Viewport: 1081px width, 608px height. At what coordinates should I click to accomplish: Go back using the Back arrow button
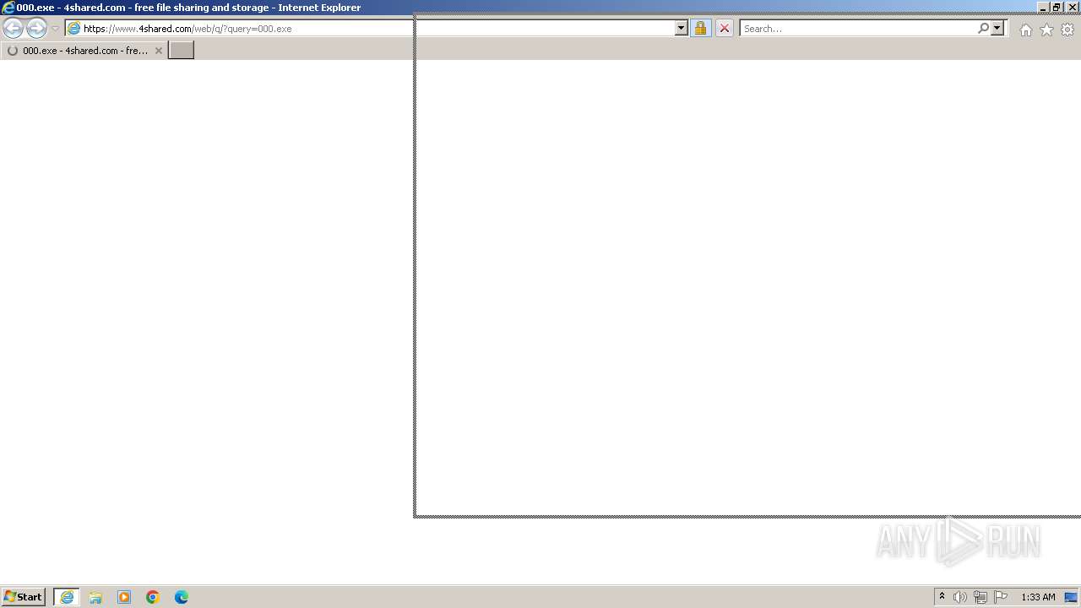(13, 29)
